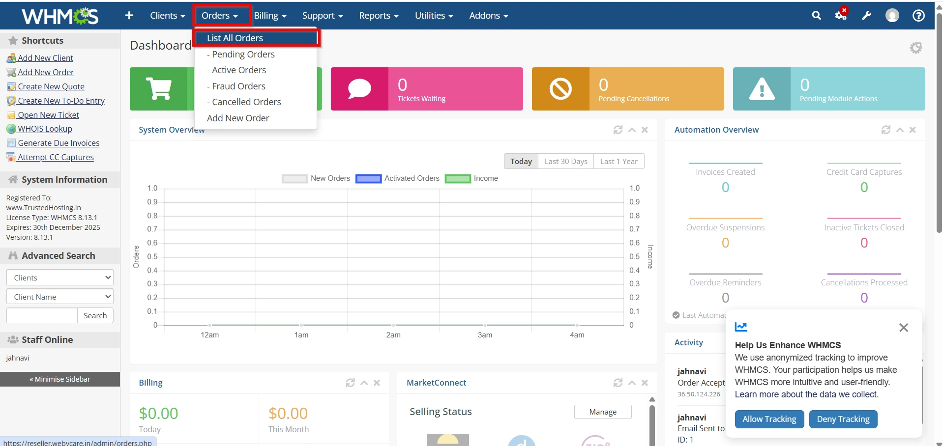Click the Tickets Waiting speech bubble icon
943x446 pixels.
359,89
